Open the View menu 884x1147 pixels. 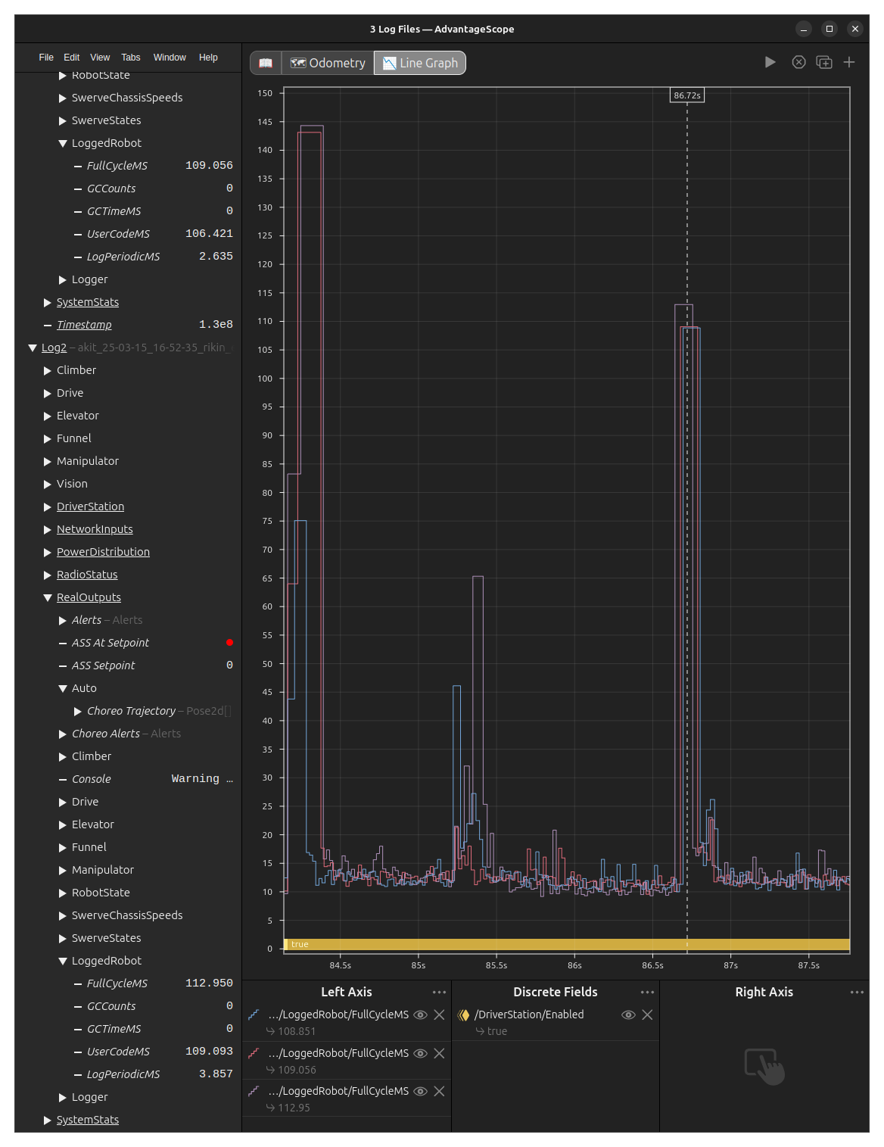[100, 58]
